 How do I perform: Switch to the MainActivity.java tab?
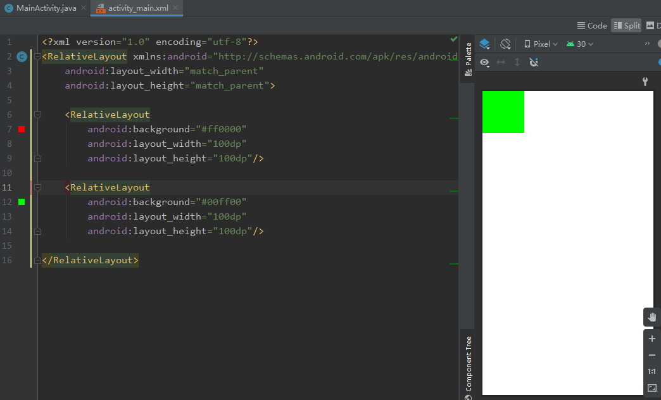[41, 8]
